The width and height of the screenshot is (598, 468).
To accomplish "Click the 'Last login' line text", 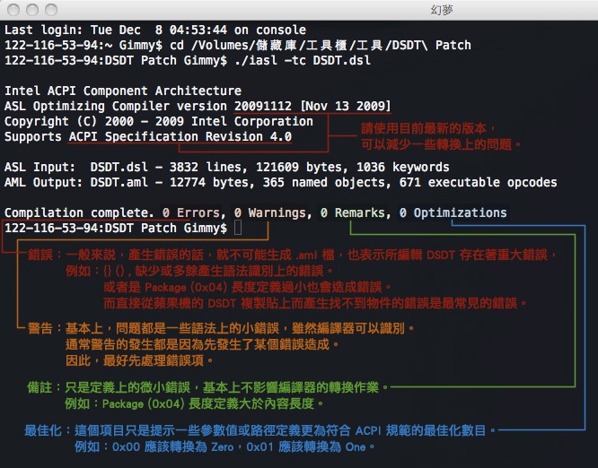I will pyautogui.click(x=155, y=30).
